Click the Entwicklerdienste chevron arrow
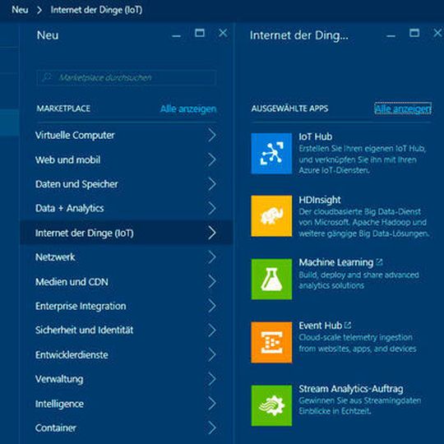Image resolution: width=444 pixels, height=444 pixels. point(212,354)
